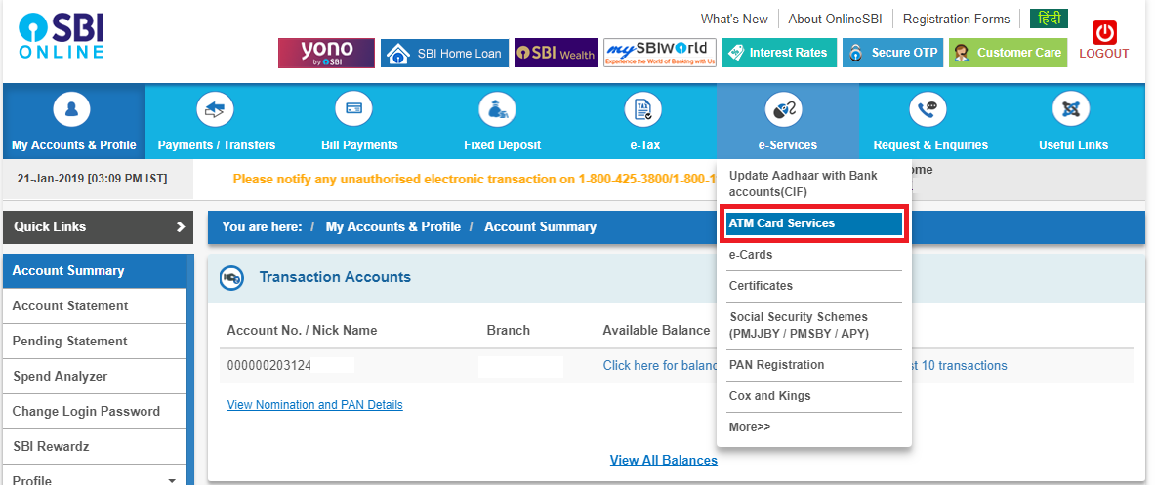Click Bill Payments card icon
Screen dimensions: 1155x485
(352, 109)
